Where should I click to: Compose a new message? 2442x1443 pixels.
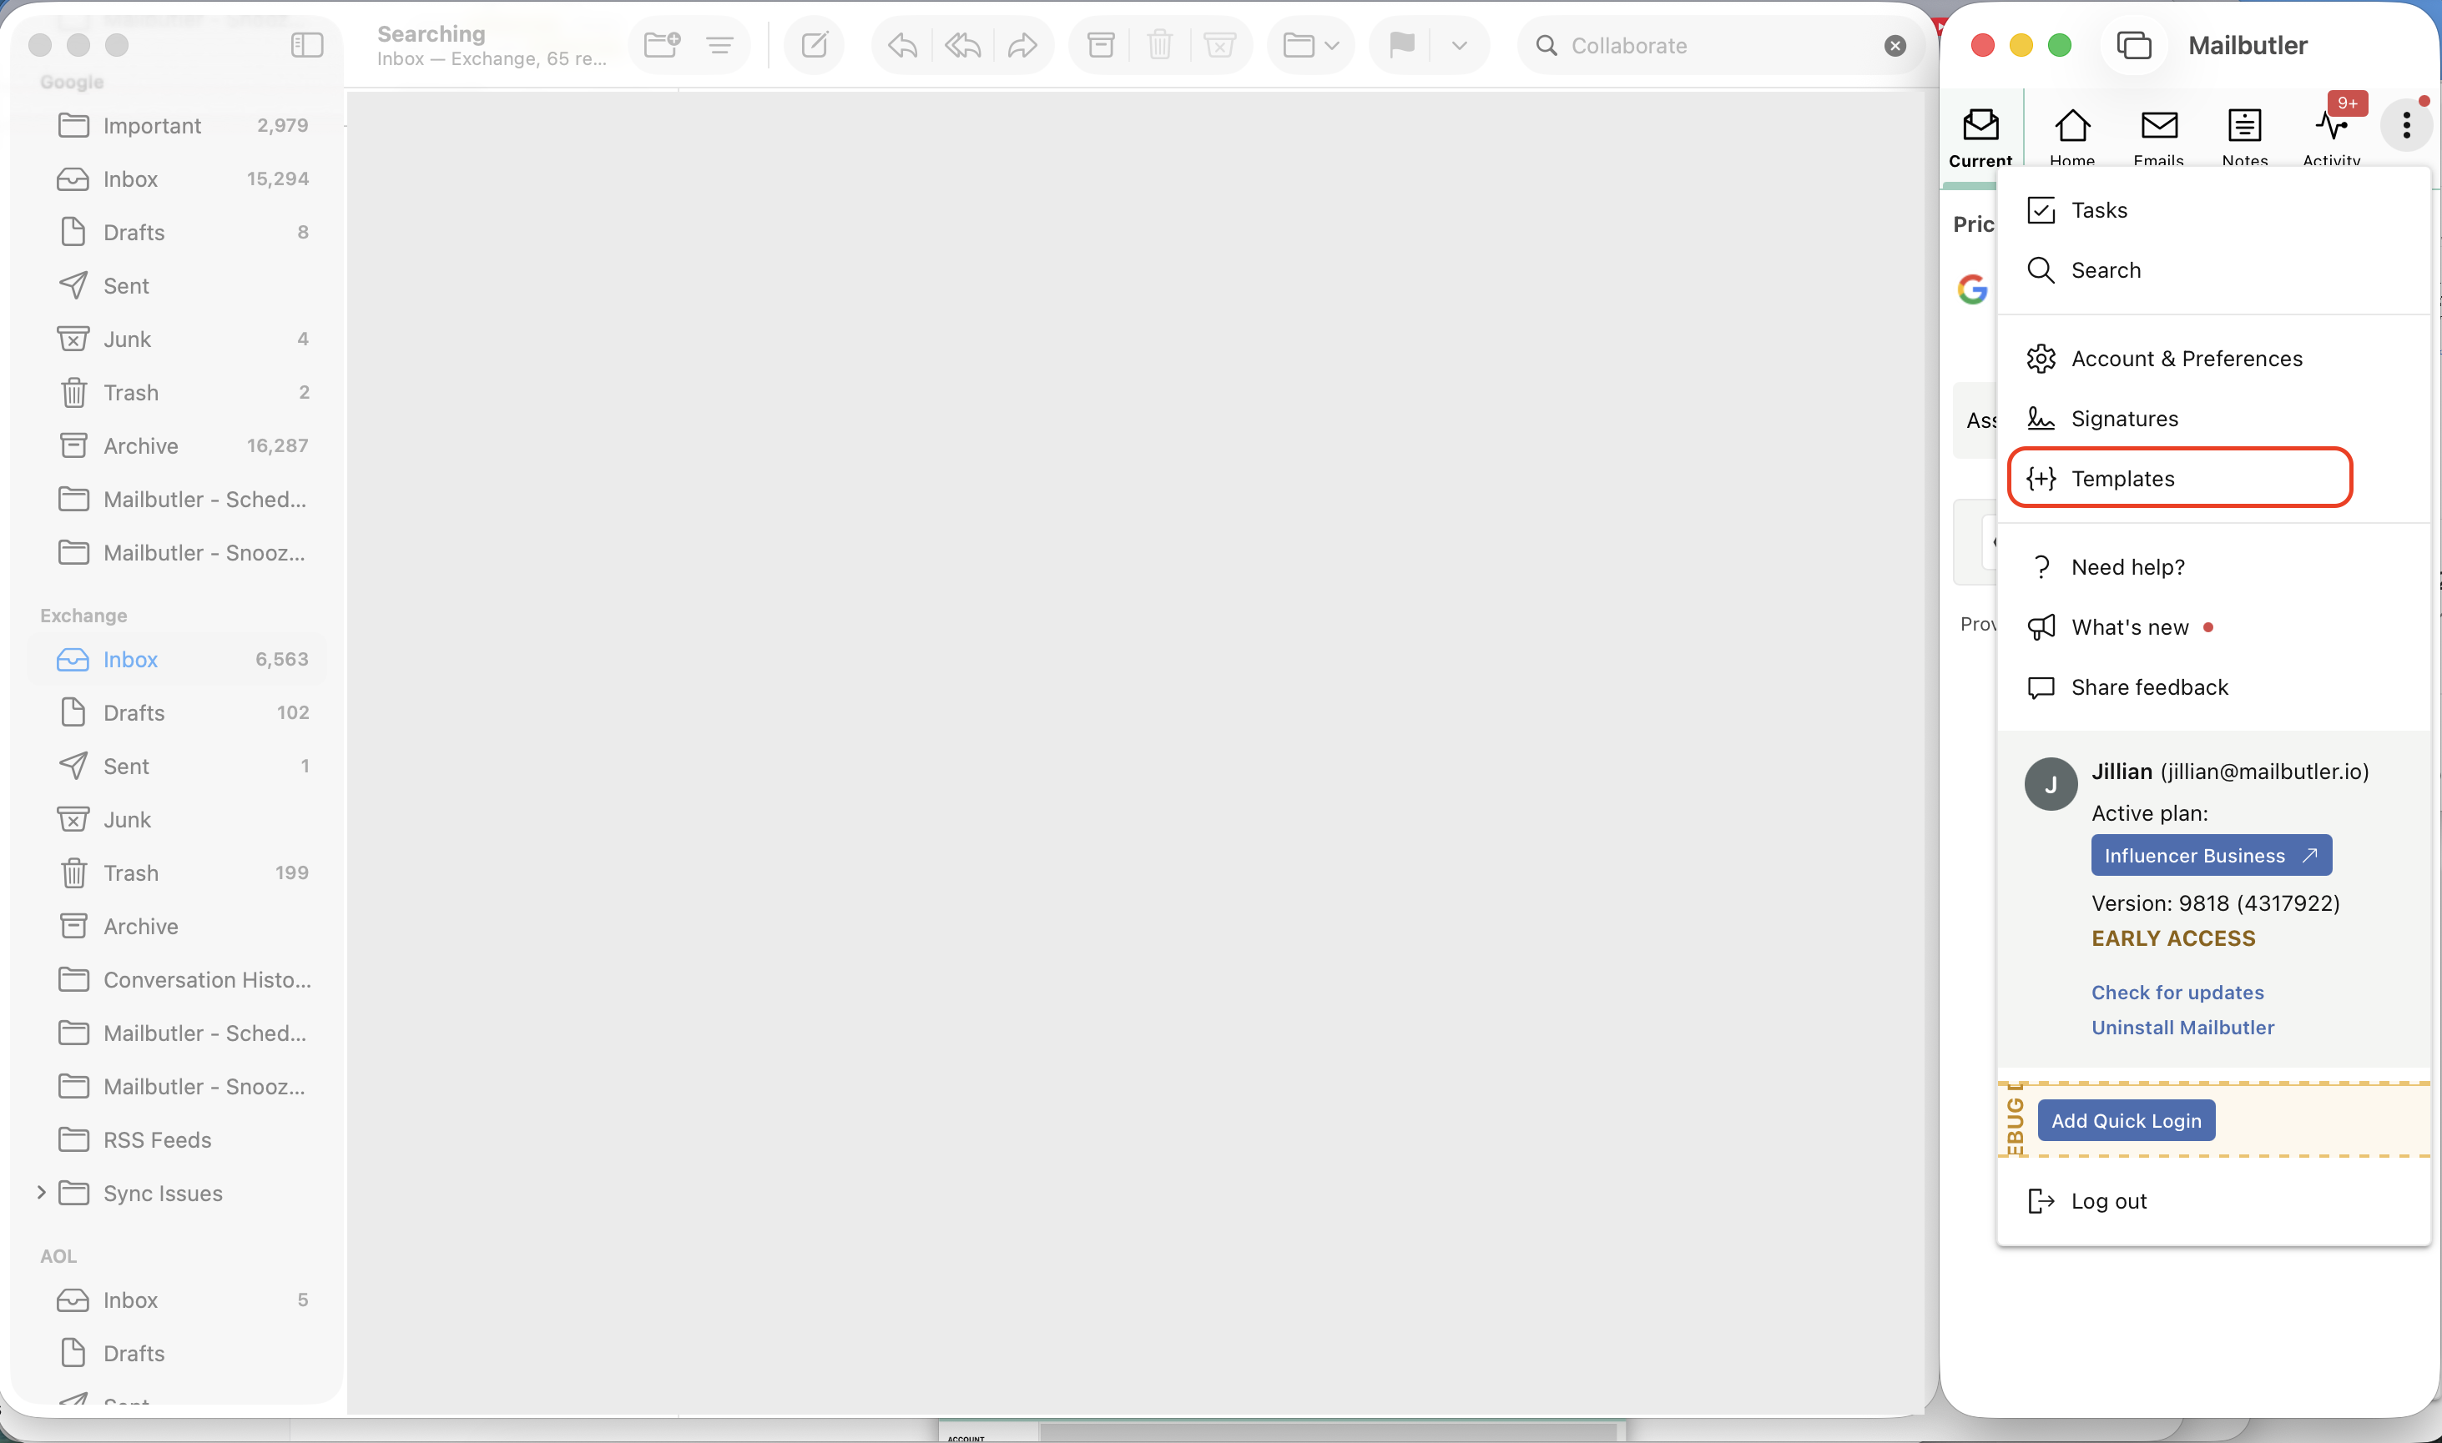tap(815, 45)
